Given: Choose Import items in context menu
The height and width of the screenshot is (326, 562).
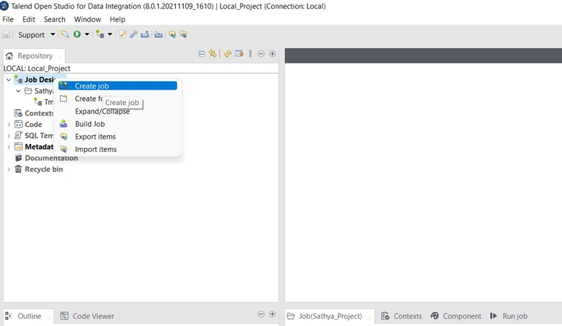Looking at the screenshot, I should click(x=118, y=149).
